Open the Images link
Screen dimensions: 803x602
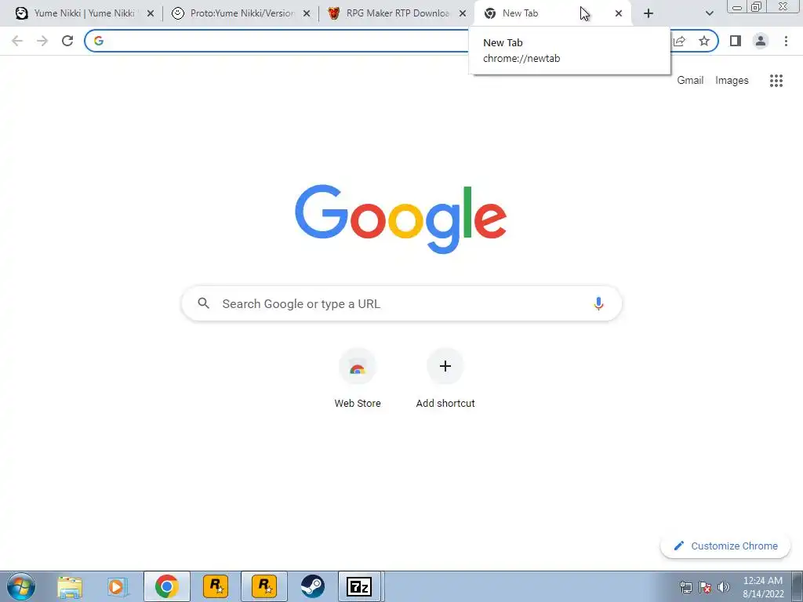tap(732, 81)
